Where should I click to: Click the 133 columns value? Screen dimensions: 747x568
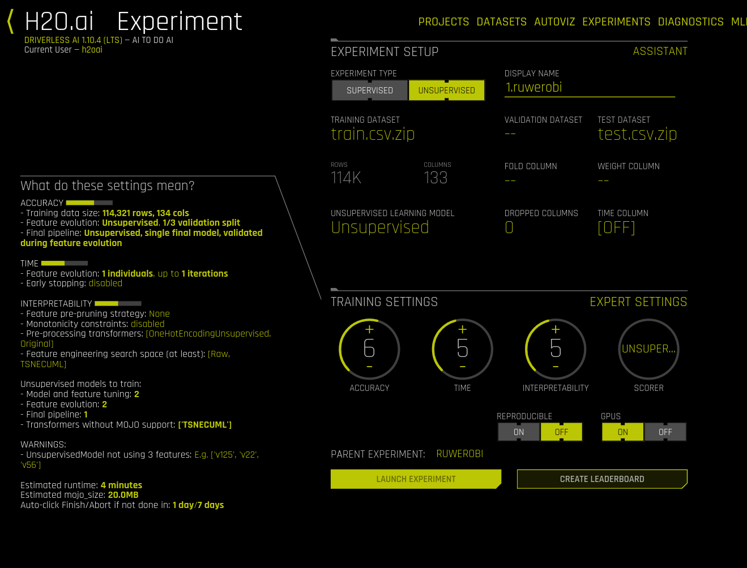click(436, 178)
